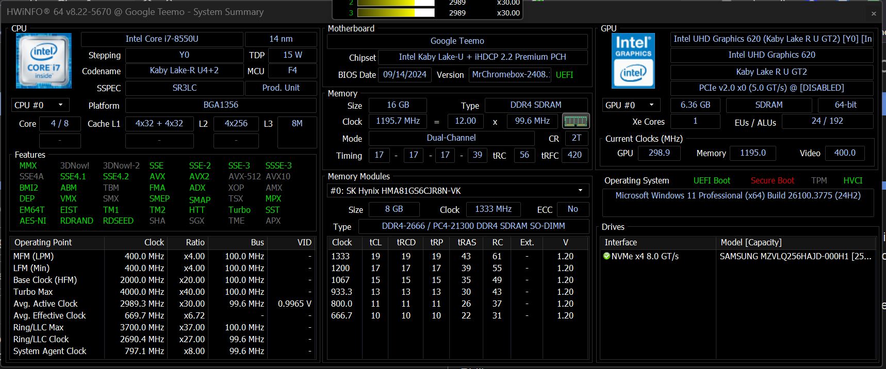Click the SSPEC value SR3LC
The image size is (886, 369).
(184, 88)
